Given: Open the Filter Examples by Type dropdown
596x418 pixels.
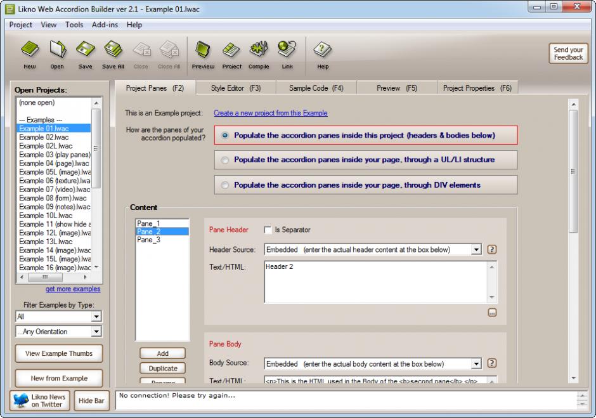Looking at the screenshot, I should [x=96, y=317].
